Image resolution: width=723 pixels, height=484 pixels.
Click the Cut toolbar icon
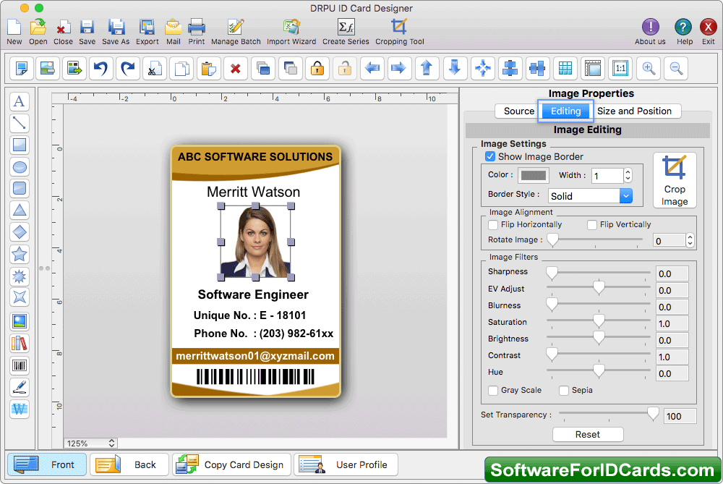[155, 68]
